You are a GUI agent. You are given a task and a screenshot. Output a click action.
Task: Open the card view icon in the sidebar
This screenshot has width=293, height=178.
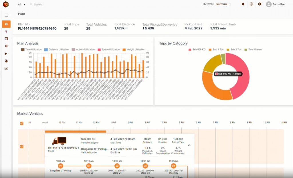point(6,39)
